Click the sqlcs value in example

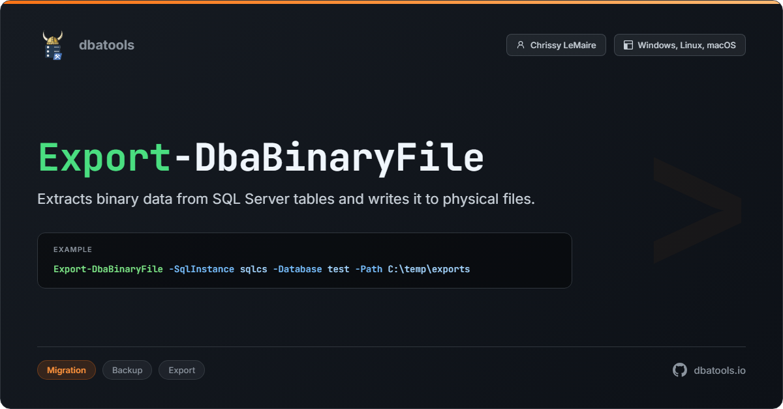click(x=254, y=269)
